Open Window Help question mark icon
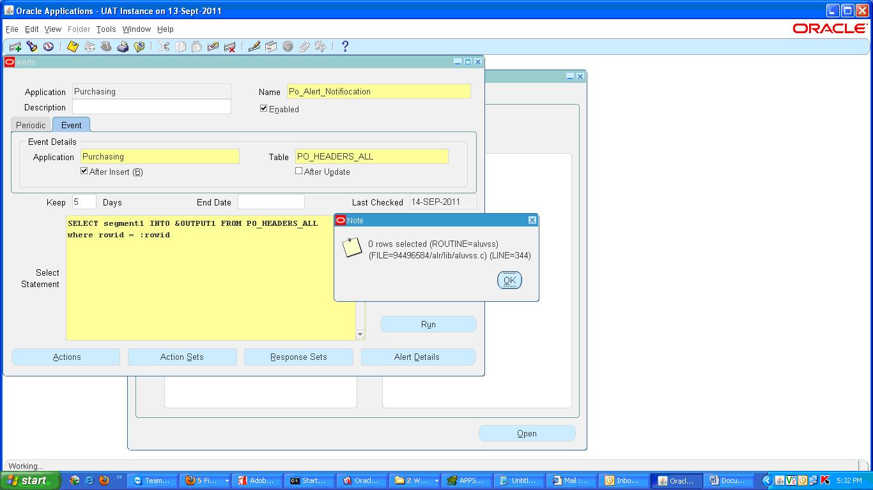 (345, 47)
